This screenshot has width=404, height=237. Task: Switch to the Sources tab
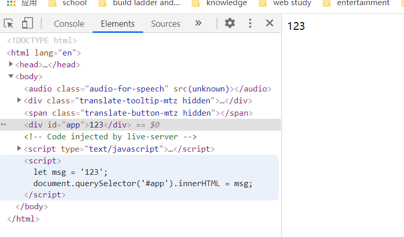click(165, 24)
